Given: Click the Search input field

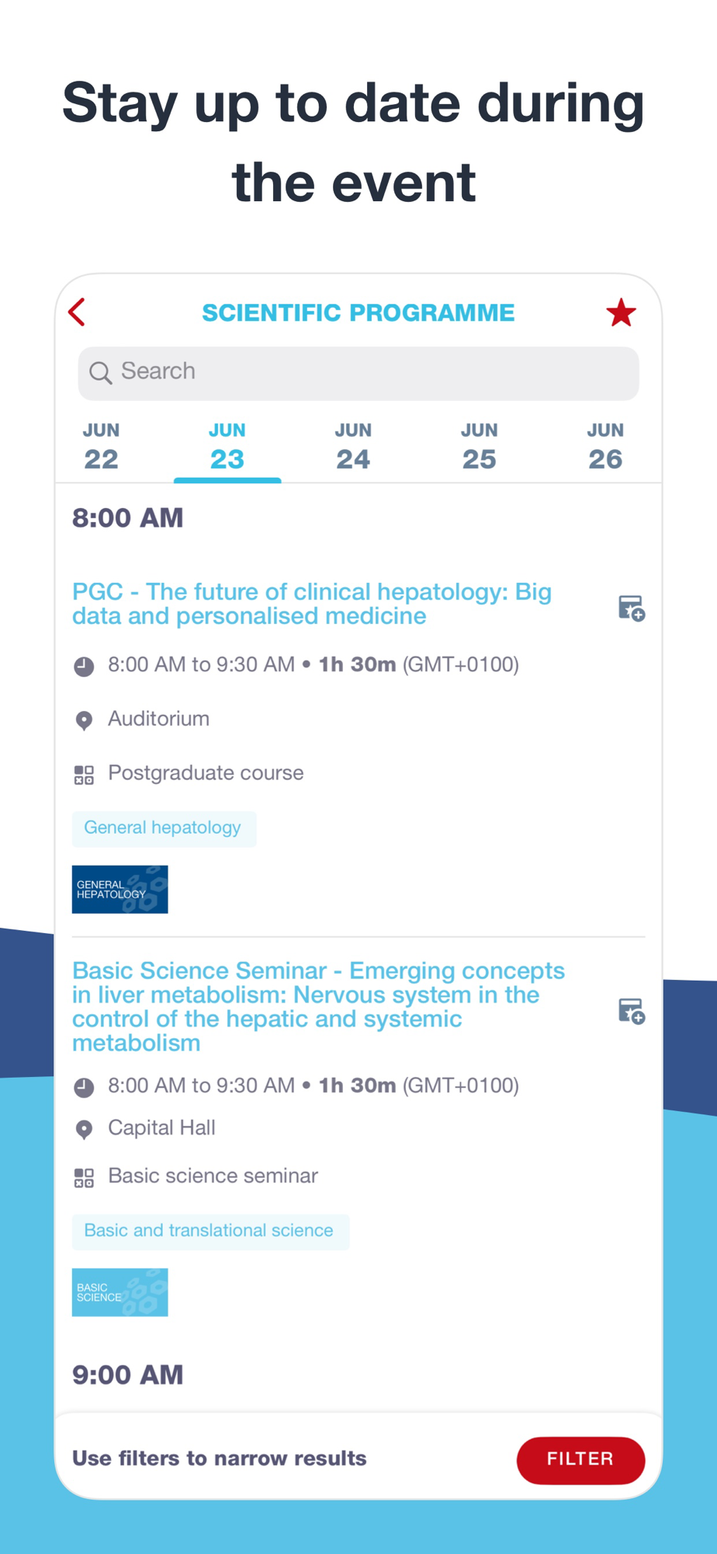Looking at the screenshot, I should 358,373.
